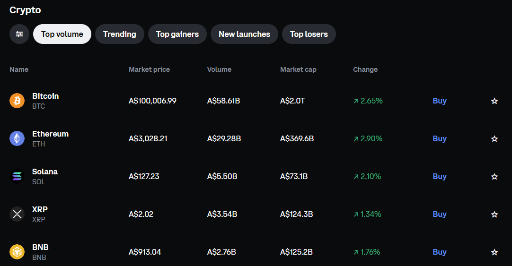This screenshot has width=512, height=266.
Task: Sort by the Name column header
Action: [x=19, y=69]
